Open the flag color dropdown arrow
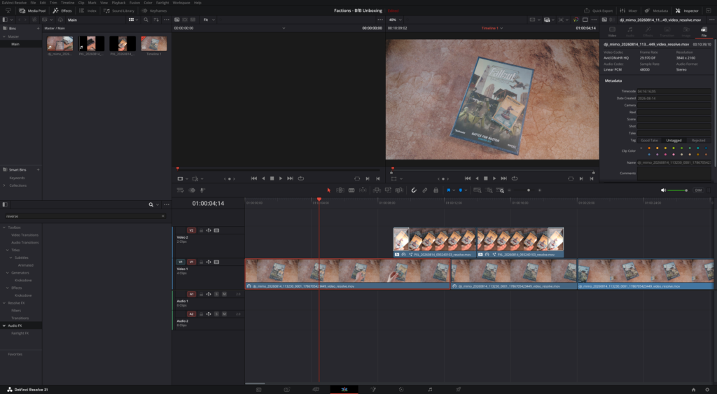This screenshot has height=394, width=717. click(454, 190)
